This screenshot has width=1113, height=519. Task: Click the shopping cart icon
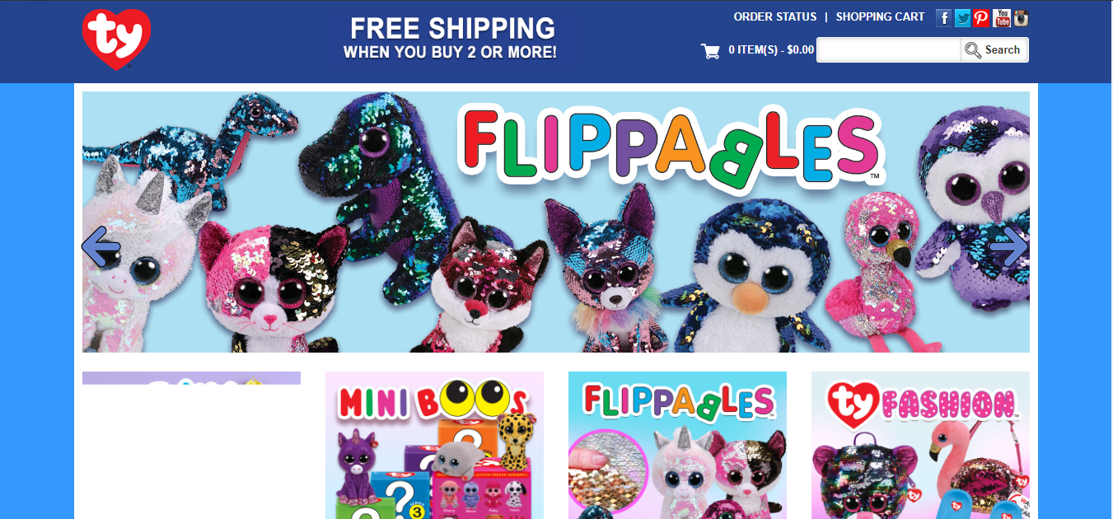click(710, 51)
